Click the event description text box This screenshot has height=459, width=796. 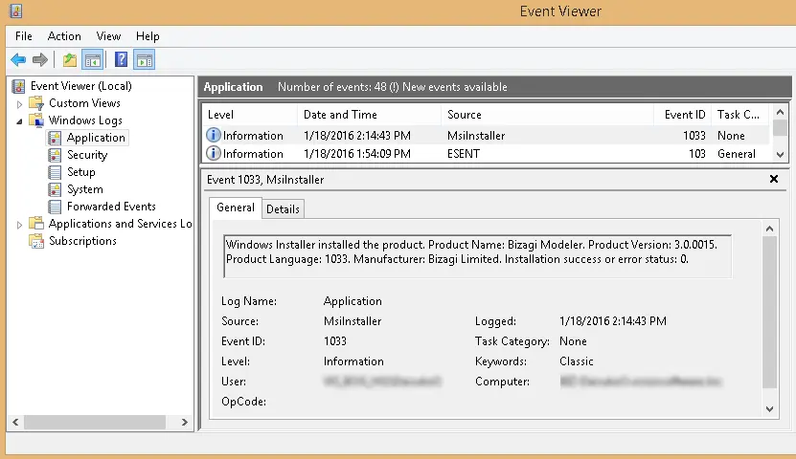pyautogui.click(x=478, y=256)
